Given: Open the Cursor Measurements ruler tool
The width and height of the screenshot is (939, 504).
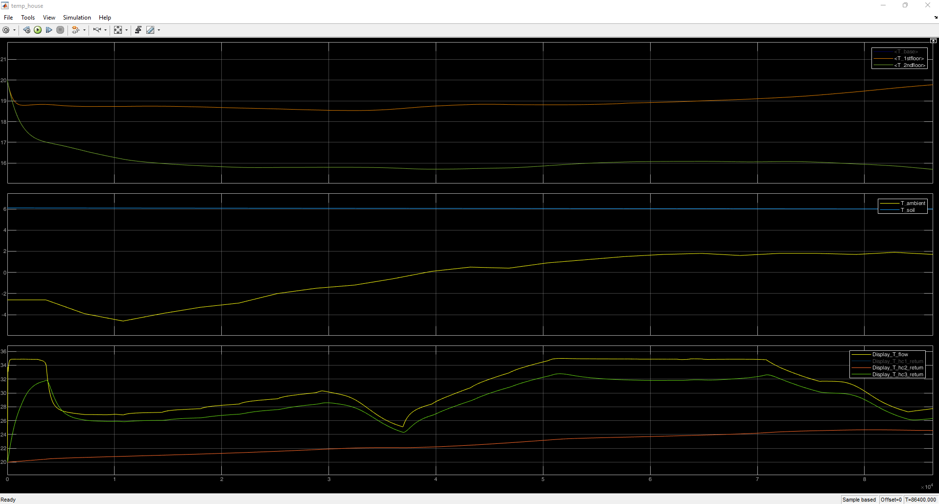Looking at the screenshot, I should [x=150, y=30].
